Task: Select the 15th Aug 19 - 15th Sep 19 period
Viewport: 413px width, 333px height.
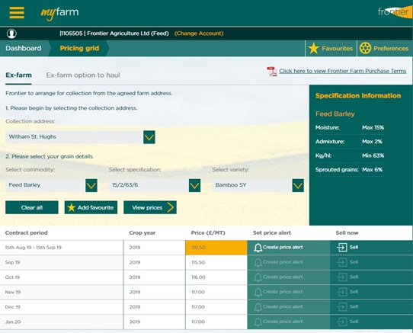Action: [62, 248]
